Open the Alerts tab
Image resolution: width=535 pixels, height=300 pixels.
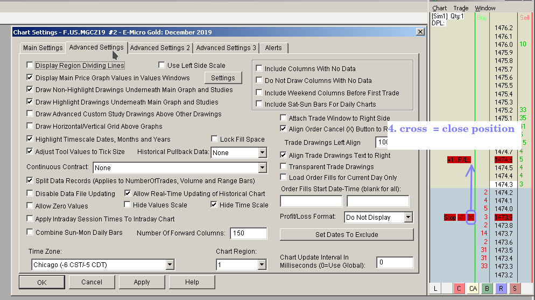point(273,48)
